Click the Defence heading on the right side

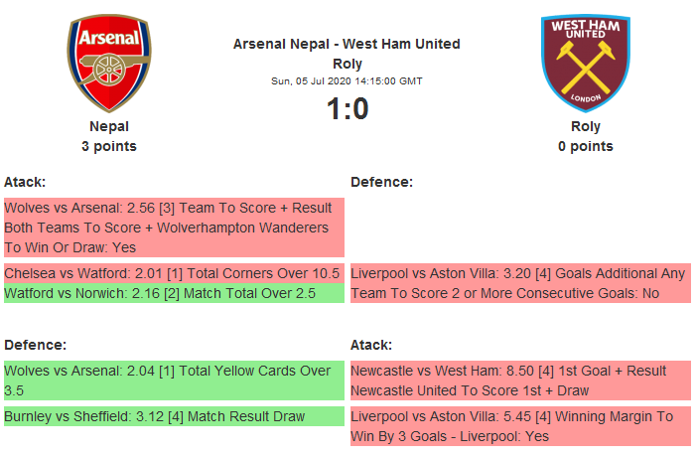381,182
